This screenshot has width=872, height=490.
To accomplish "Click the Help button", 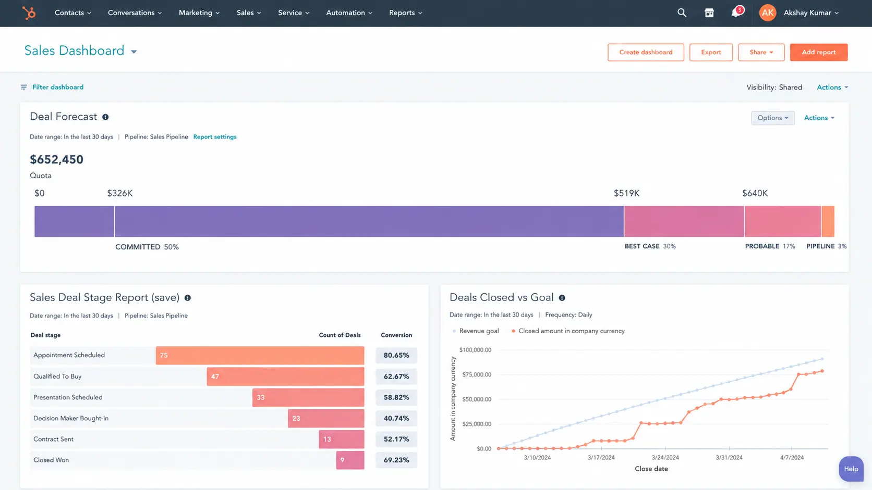I will [x=851, y=469].
